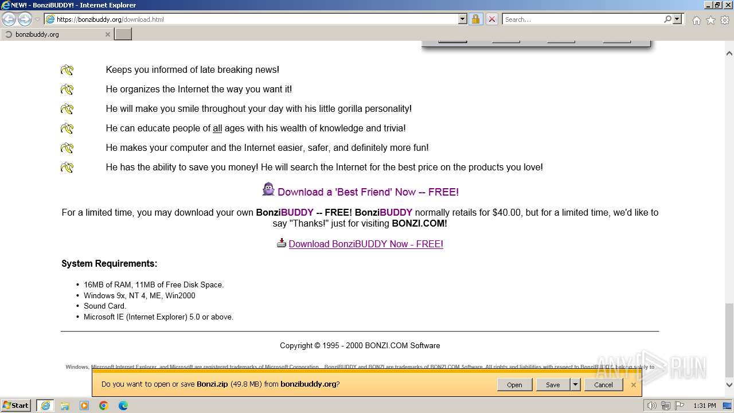
Task: Click the page scroll up arrow
Action: [729, 53]
